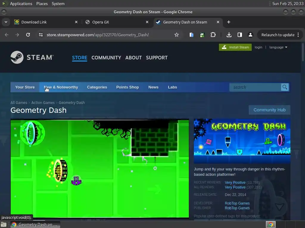Viewport: 305px width, 228px height.
Task: Open the RobTop Games developer link
Action: [x=237, y=203]
